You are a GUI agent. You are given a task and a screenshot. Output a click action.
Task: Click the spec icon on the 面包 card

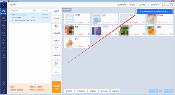pos(171,34)
